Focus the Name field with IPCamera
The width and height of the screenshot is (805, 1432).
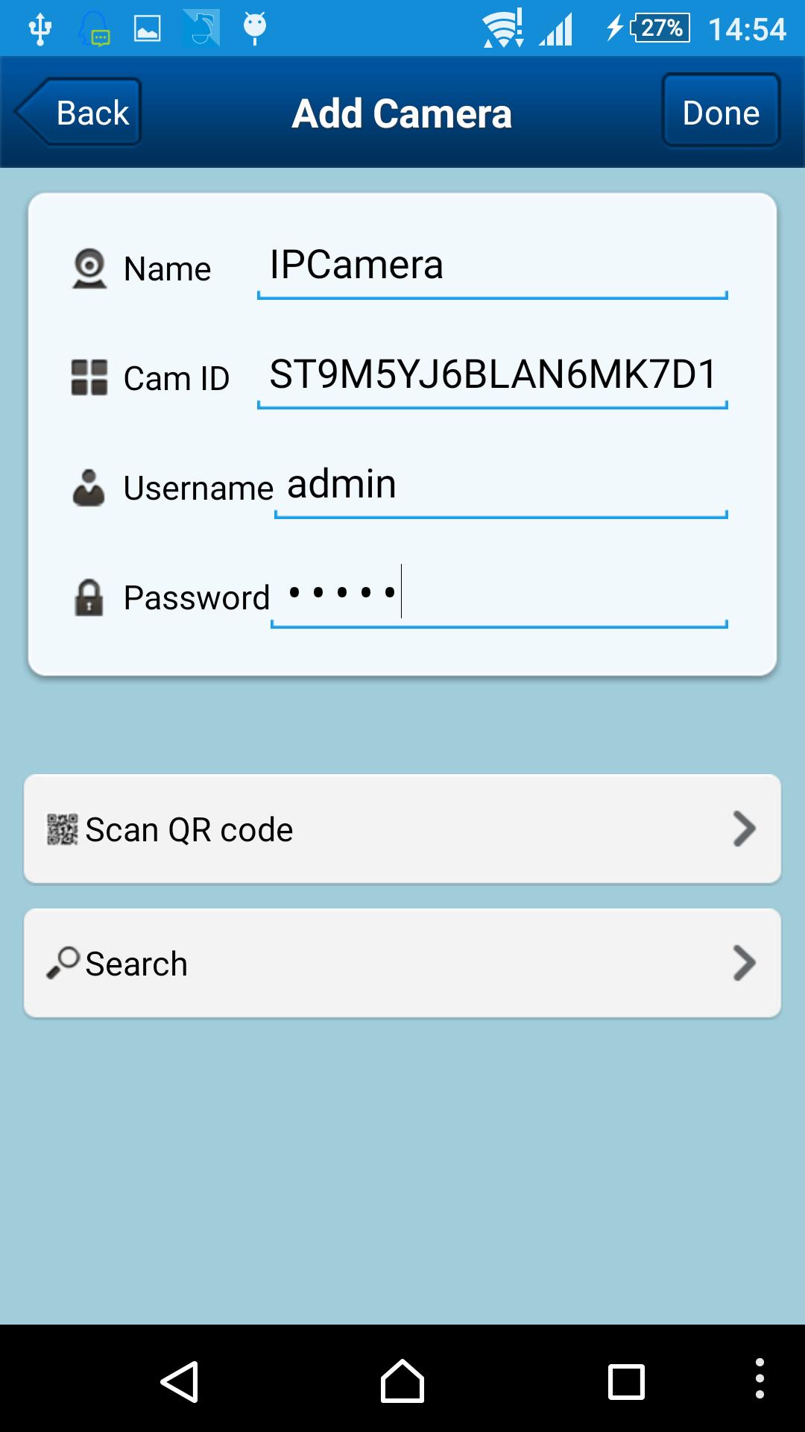pos(492,268)
